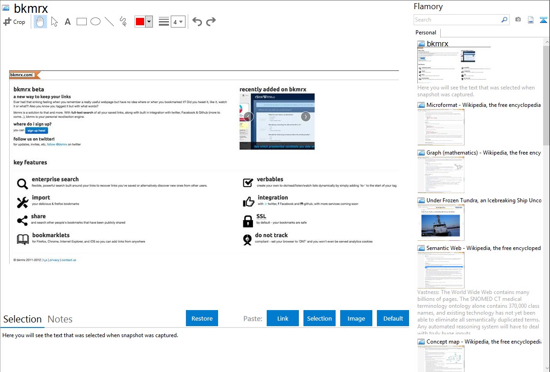550x372 pixels.
Task: Click the Microformat - Wikipedia title text
Action: 483,105
